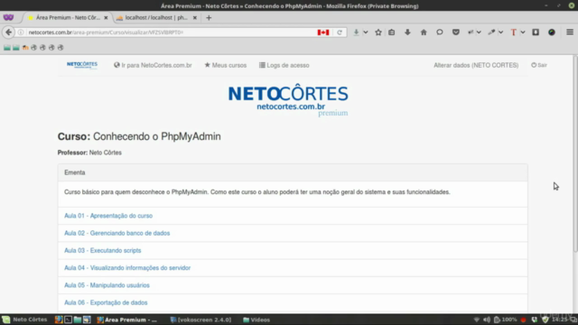Screen dimensions: 578x325
Task: Open the dropdown beside the green download icon
Action: pos(366,32)
